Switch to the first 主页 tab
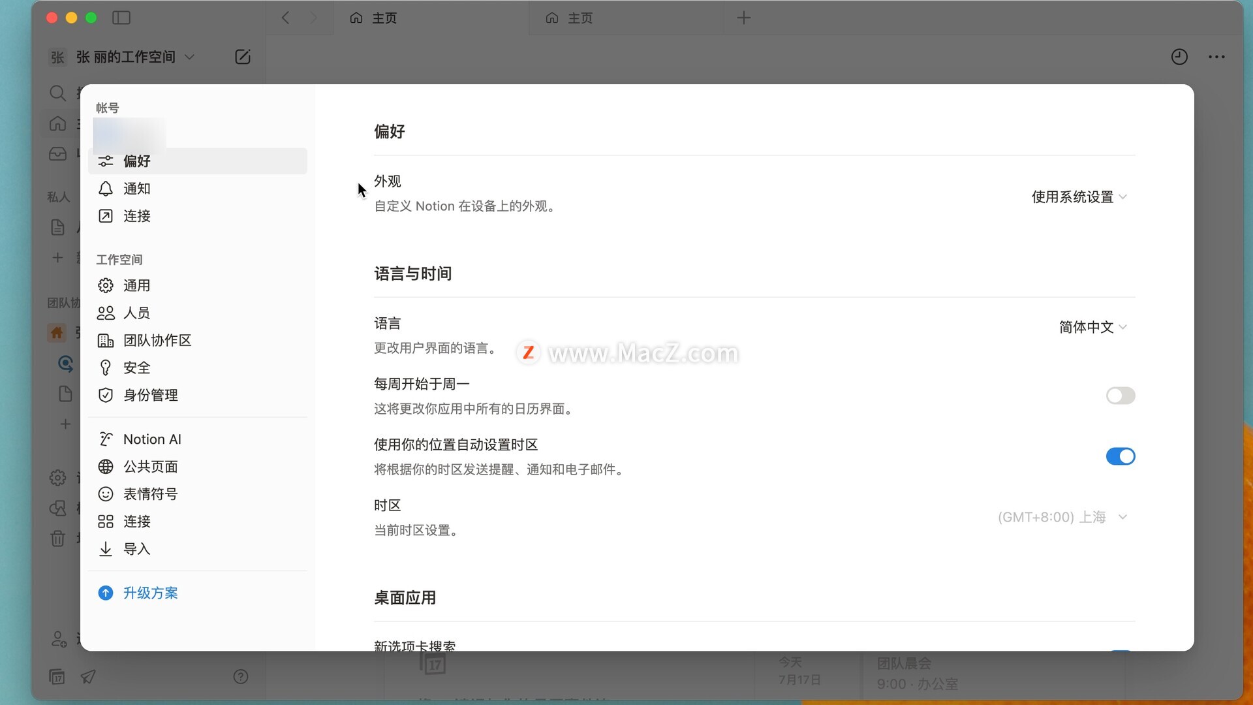 click(431, 18)
